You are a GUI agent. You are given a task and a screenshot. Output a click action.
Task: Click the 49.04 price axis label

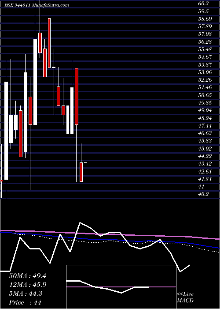click(x=206, y=110)
